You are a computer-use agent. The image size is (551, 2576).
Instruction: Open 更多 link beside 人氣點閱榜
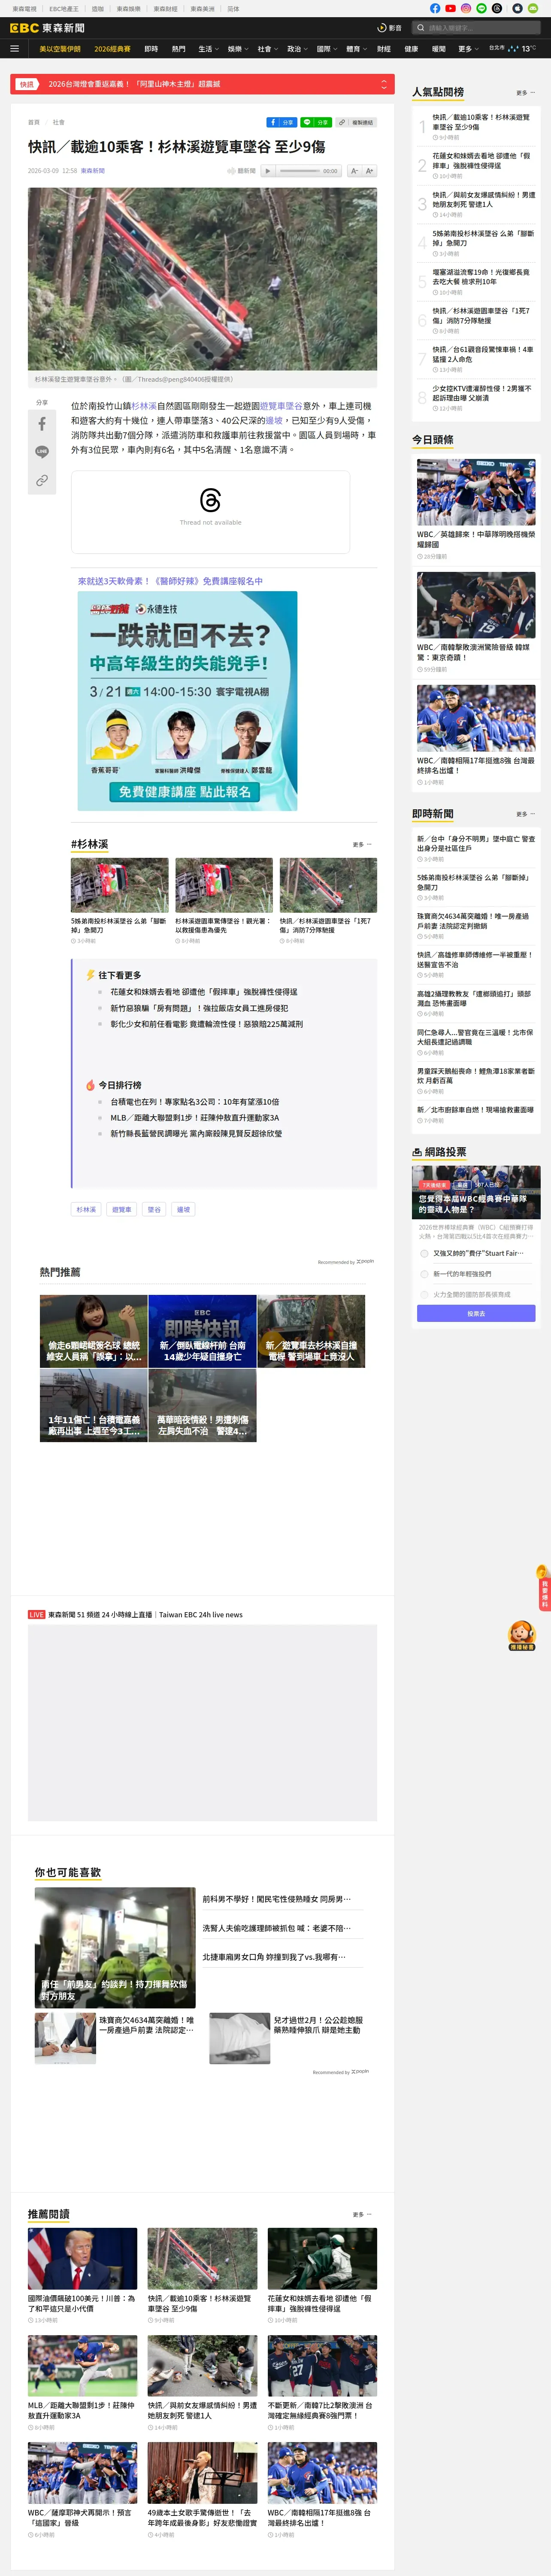[524, 93]
